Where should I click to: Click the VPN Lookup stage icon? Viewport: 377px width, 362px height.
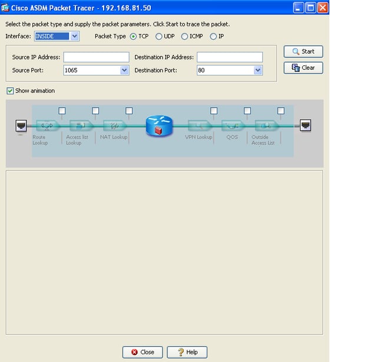coord(199,126)
